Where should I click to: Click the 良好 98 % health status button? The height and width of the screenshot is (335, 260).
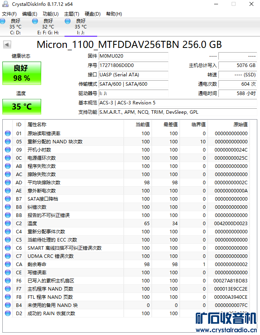click(x=22, y=73)
